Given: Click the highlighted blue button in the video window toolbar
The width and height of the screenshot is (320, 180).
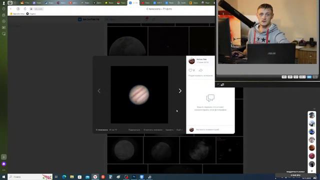Looking at the screenshot, I should [309, 77].
